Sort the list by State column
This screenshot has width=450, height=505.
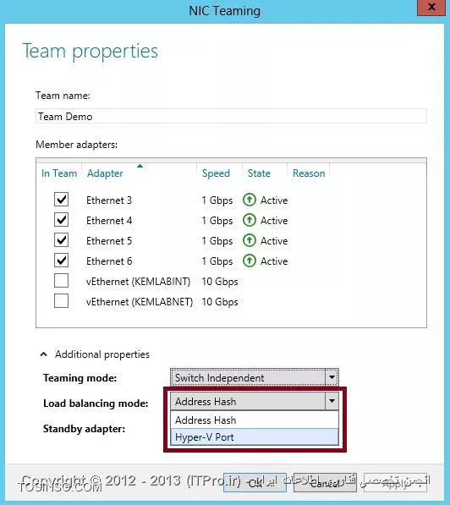point(259,173)
